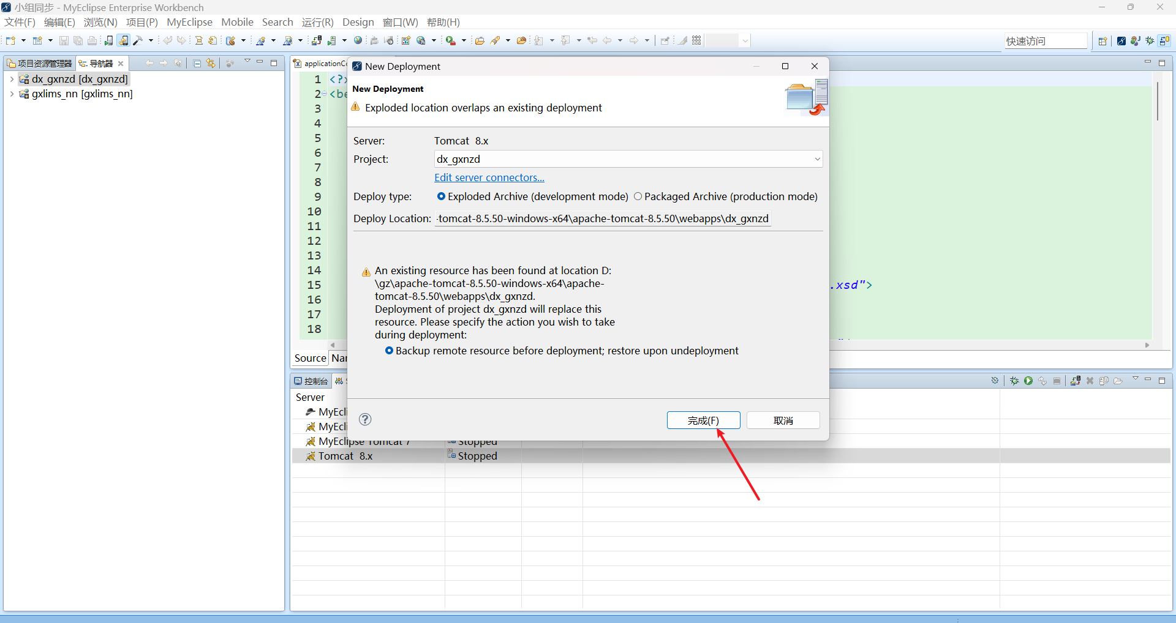Click the Remove deployment X icon in Servers view

(1090, 381)
